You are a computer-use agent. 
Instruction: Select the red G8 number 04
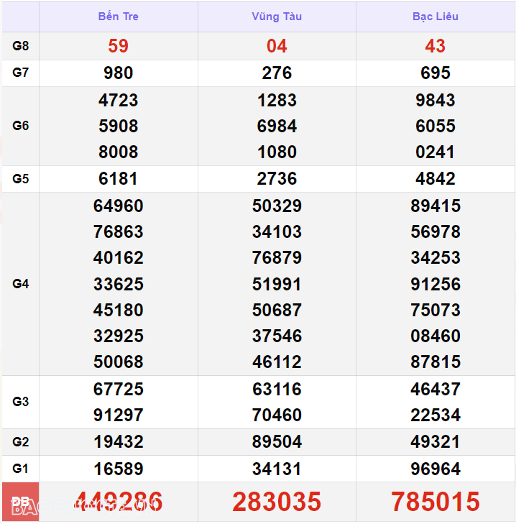pyautogui.click(x=277, y=46)
